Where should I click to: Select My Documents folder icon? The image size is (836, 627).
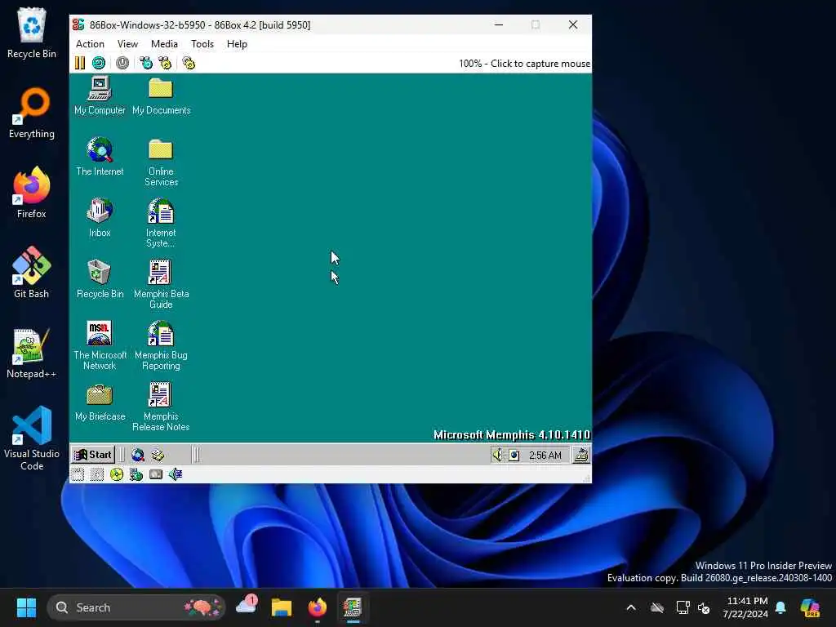point(161,96)
